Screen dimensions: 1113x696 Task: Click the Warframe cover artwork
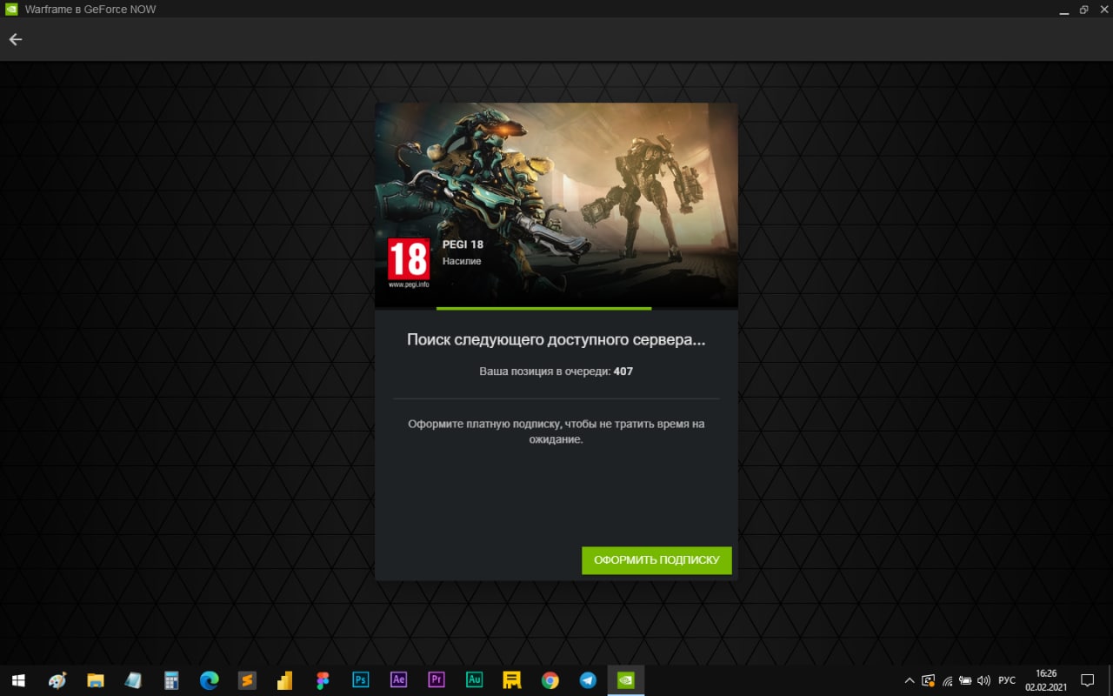click(x=556, y=204)
